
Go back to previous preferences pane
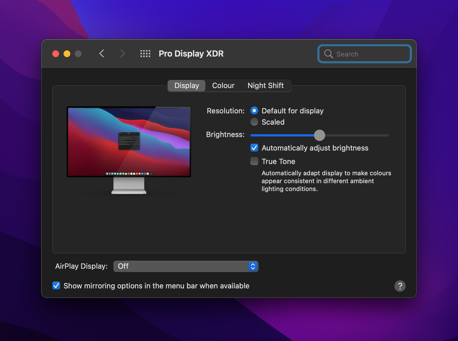[102, 53]
